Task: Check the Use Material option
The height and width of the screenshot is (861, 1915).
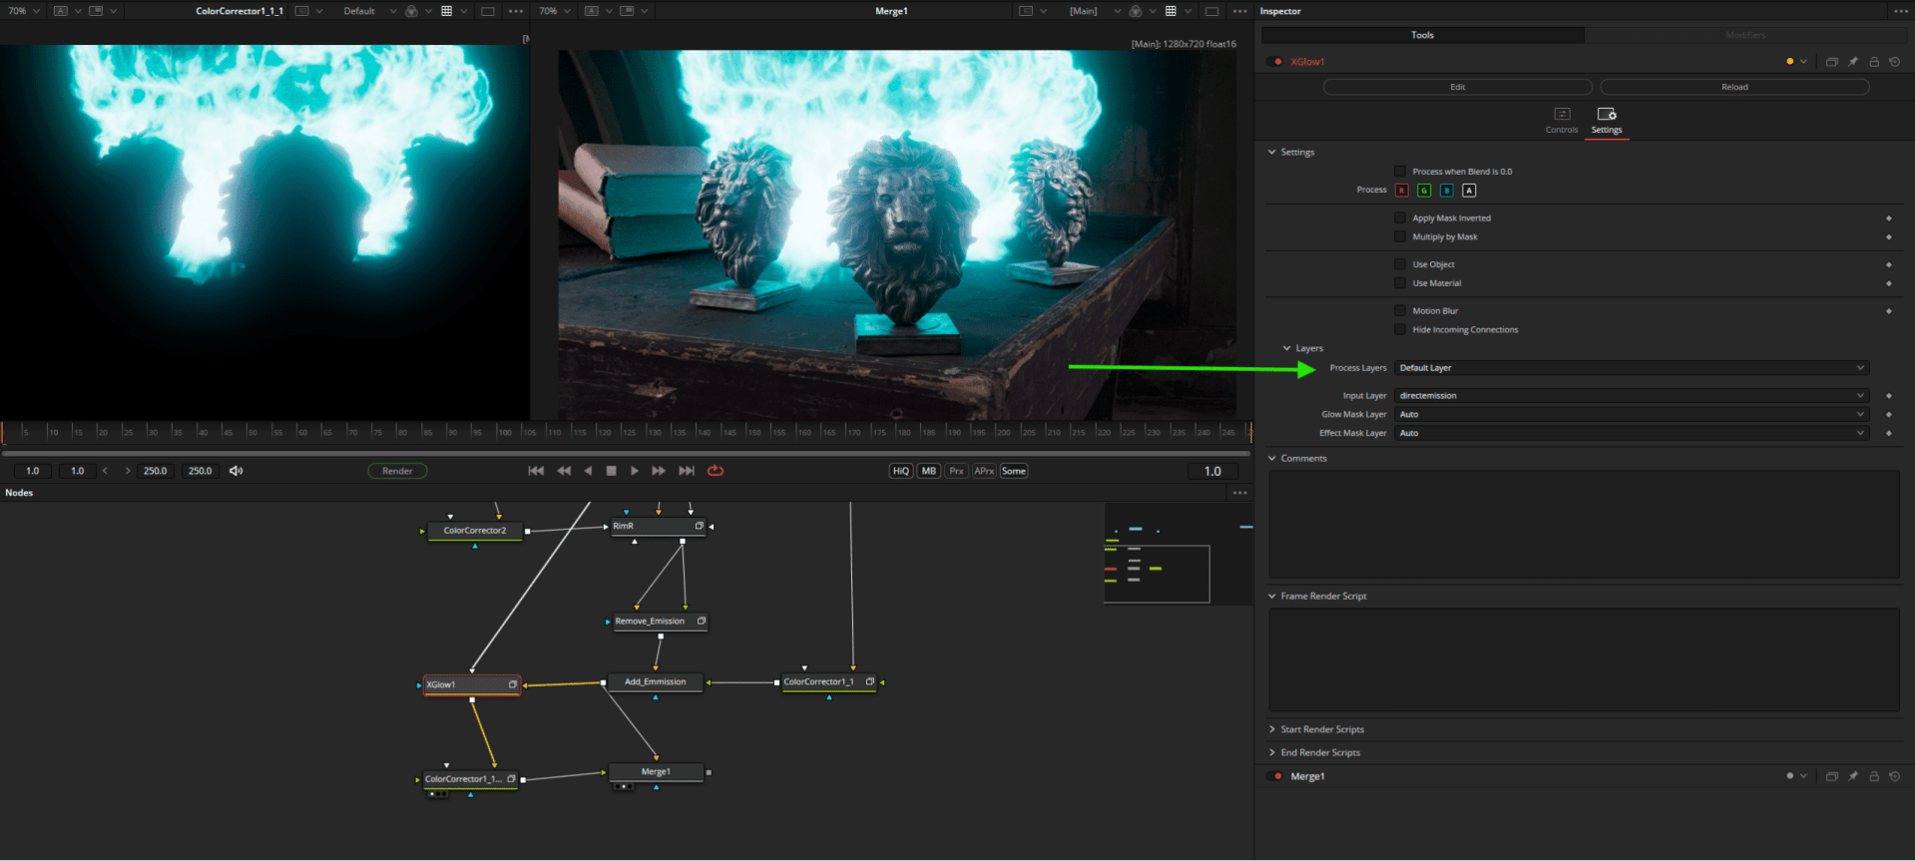Action: pyautogui.click(x=1400, y=283)
